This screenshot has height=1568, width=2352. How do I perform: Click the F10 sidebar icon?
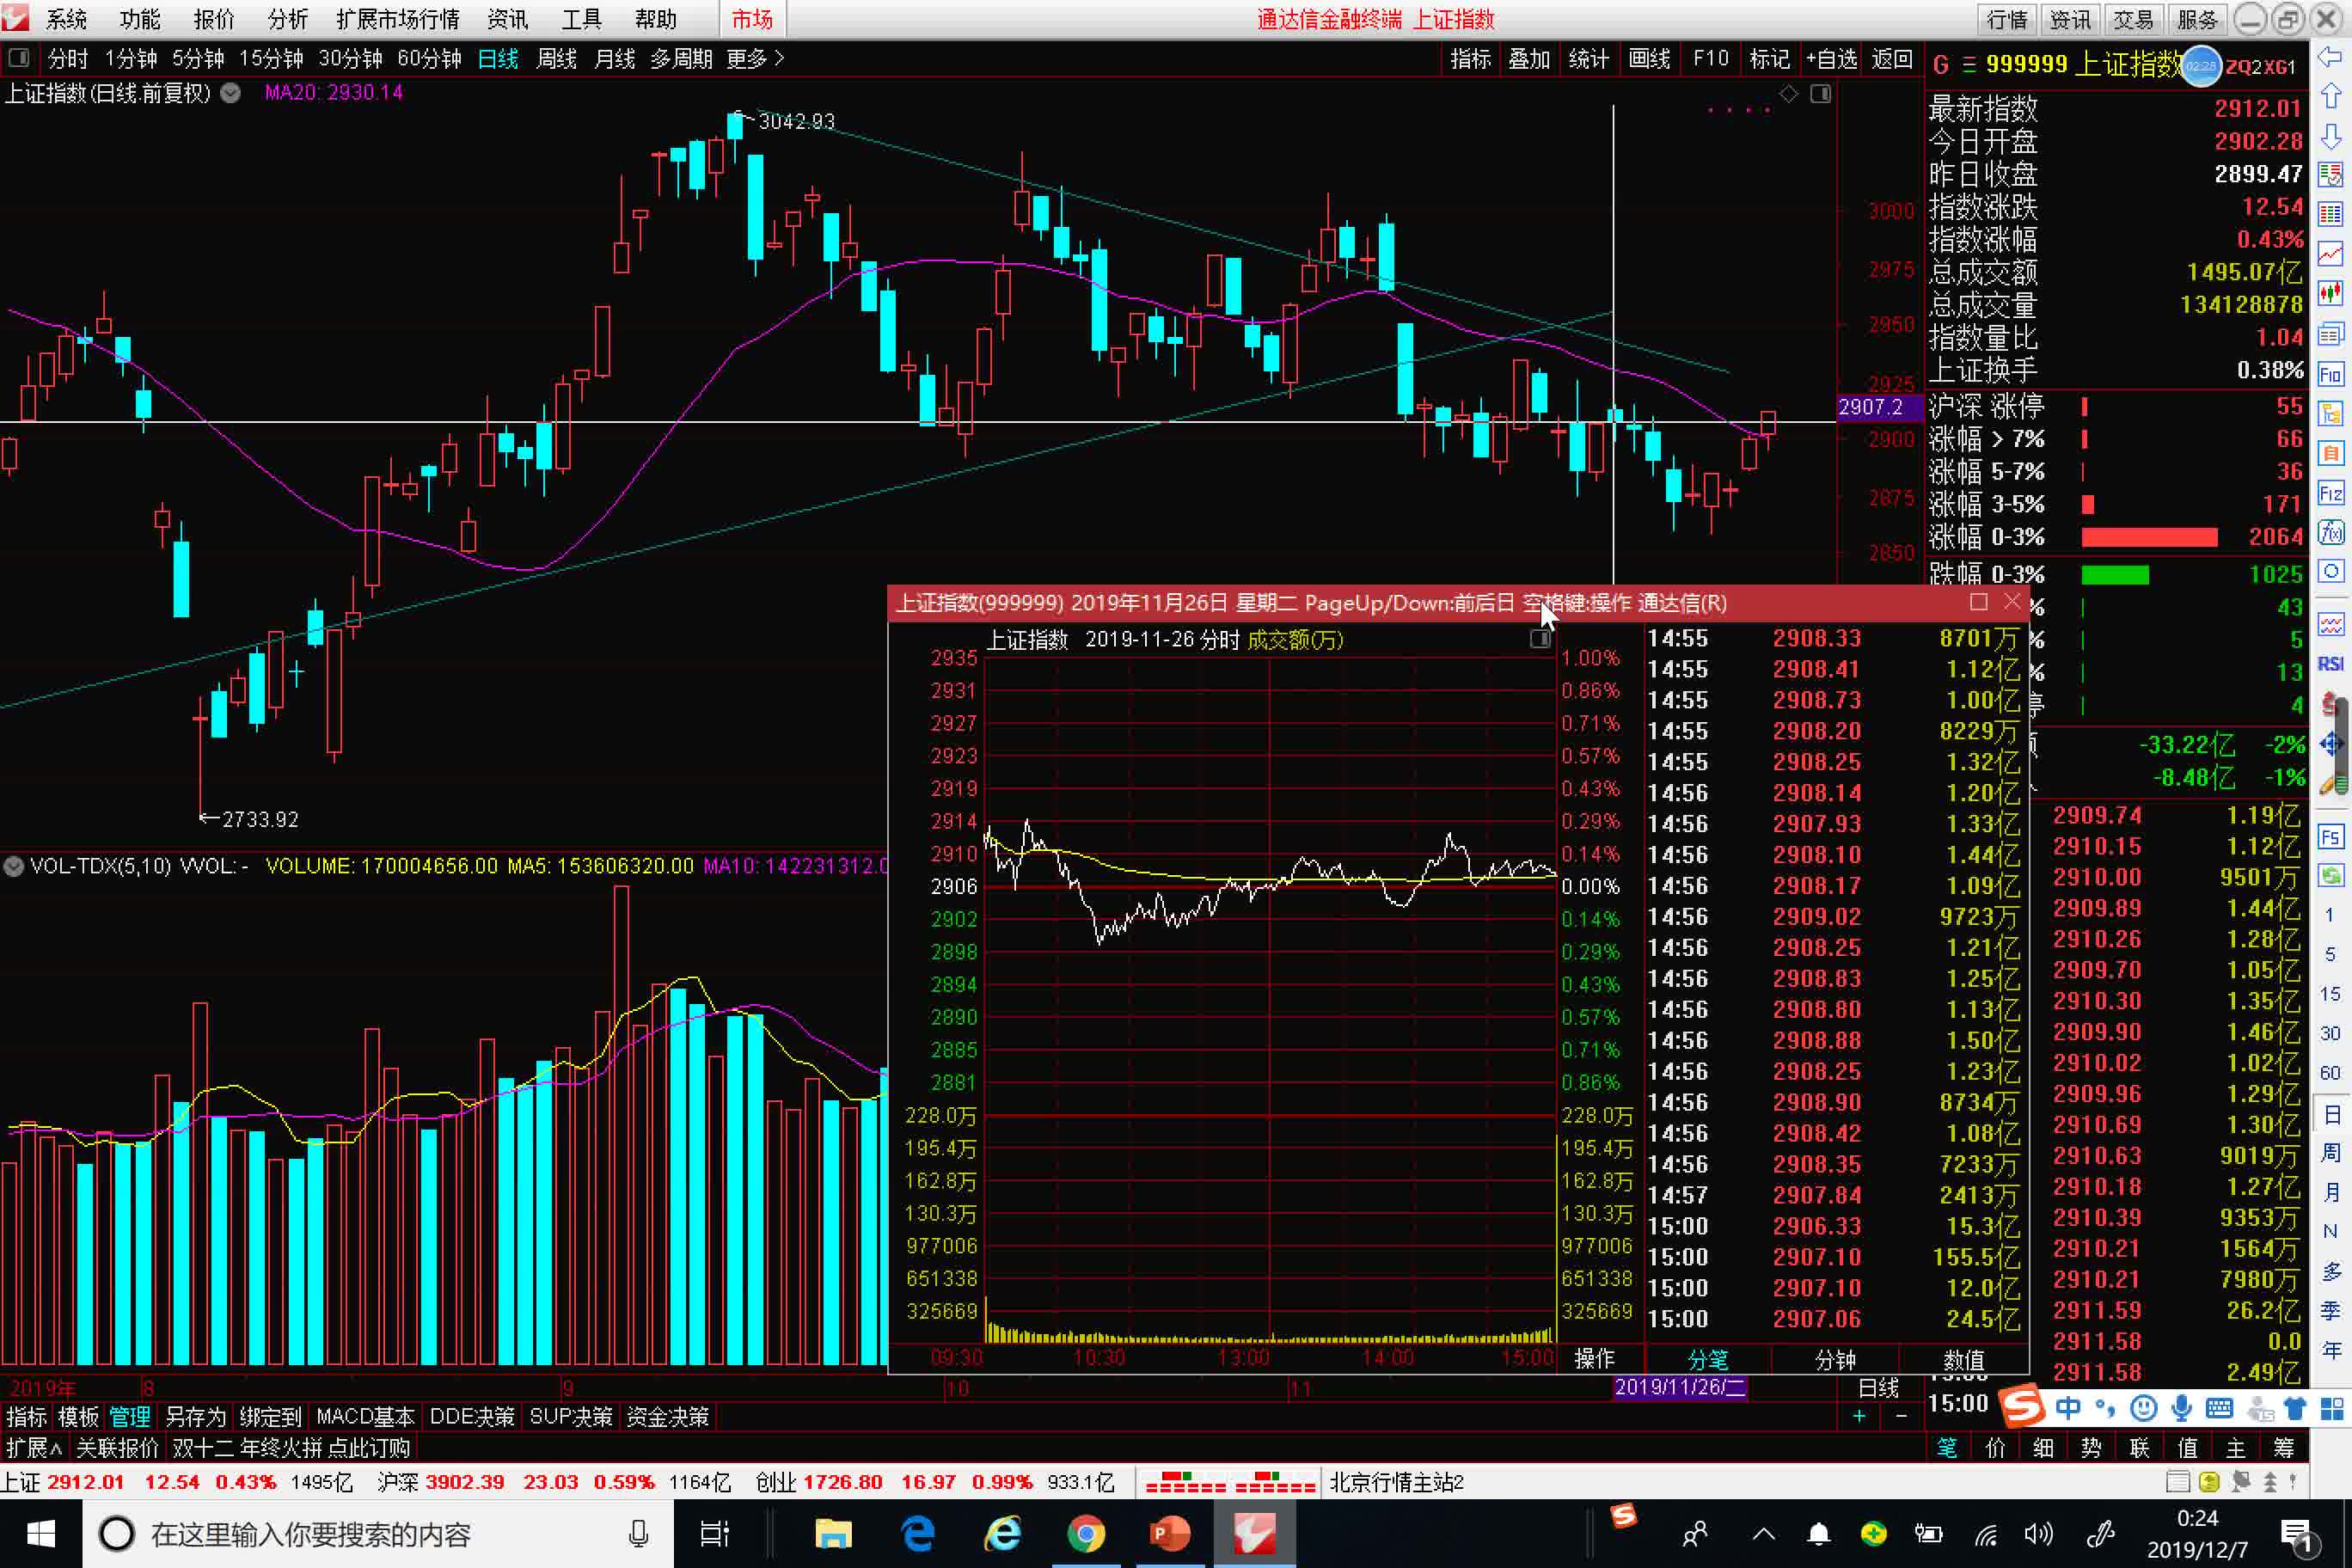(x=2331, y=374)
